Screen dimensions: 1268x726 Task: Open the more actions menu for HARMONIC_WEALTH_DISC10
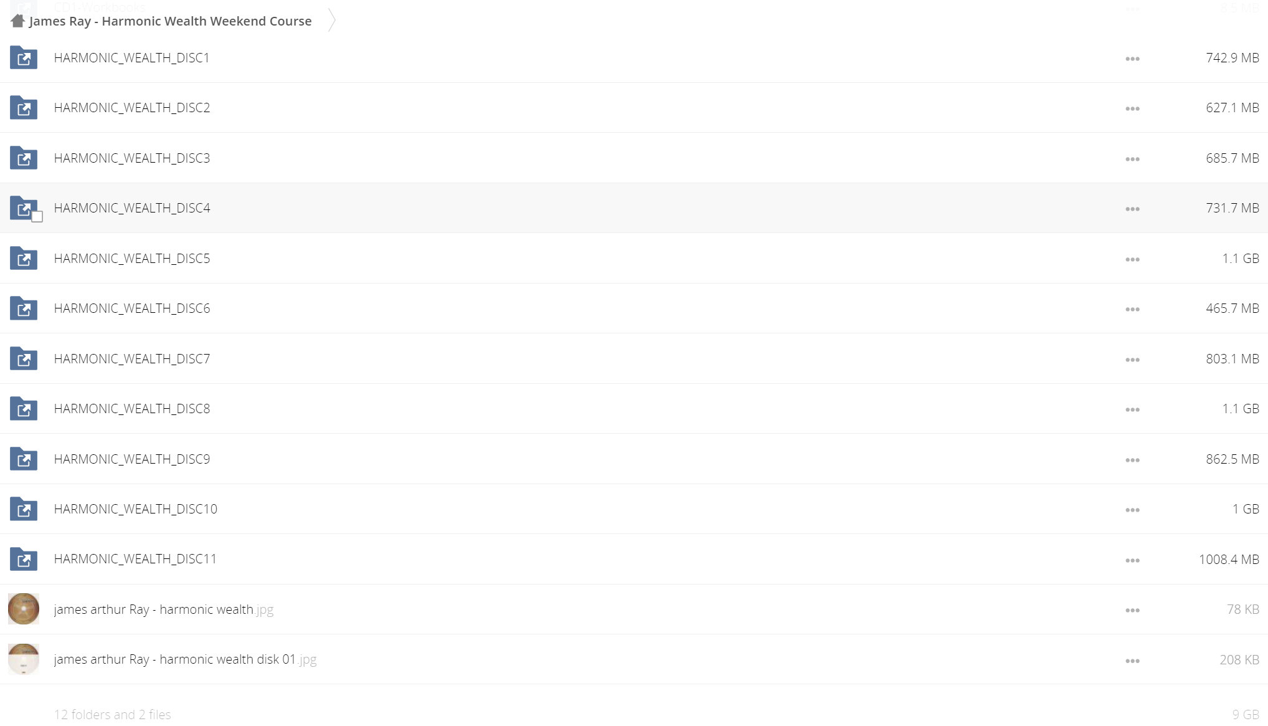tap(1132, 510)
